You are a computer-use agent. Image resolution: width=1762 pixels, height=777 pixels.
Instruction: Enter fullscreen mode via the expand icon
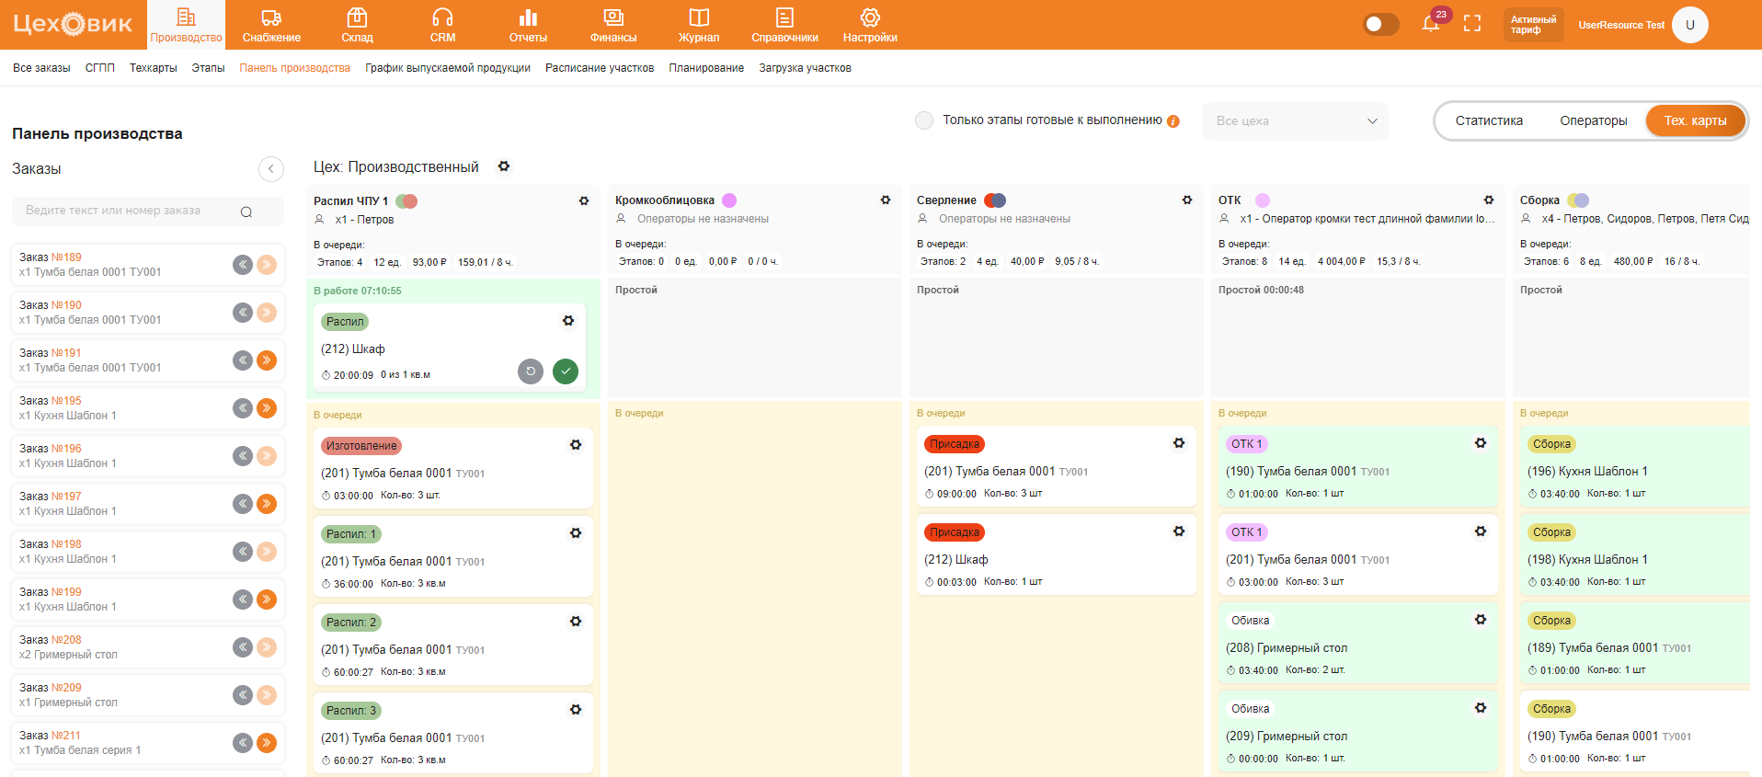tap(1472, 24)
